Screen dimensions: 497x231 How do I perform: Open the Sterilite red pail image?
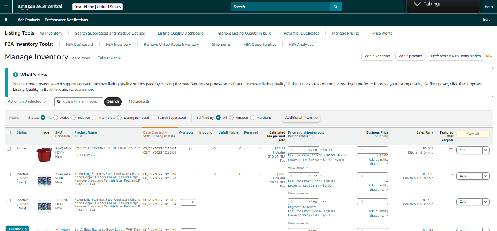(x=44, y=155)
